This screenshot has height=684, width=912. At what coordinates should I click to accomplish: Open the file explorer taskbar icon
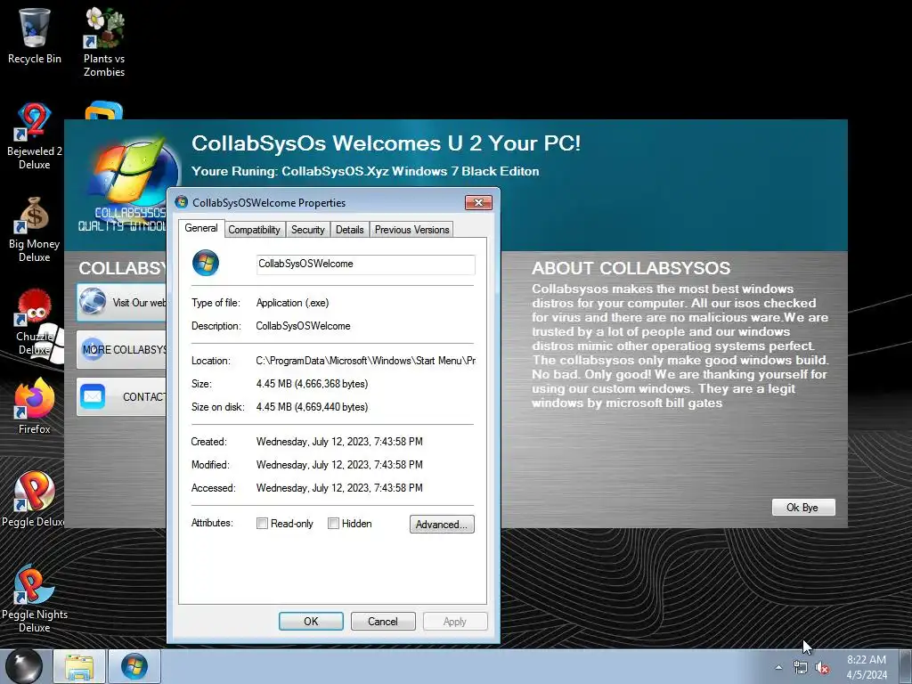pos(79,666)
